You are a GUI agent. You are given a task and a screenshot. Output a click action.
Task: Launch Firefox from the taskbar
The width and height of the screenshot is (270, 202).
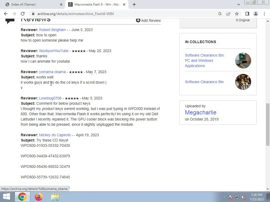38,197
